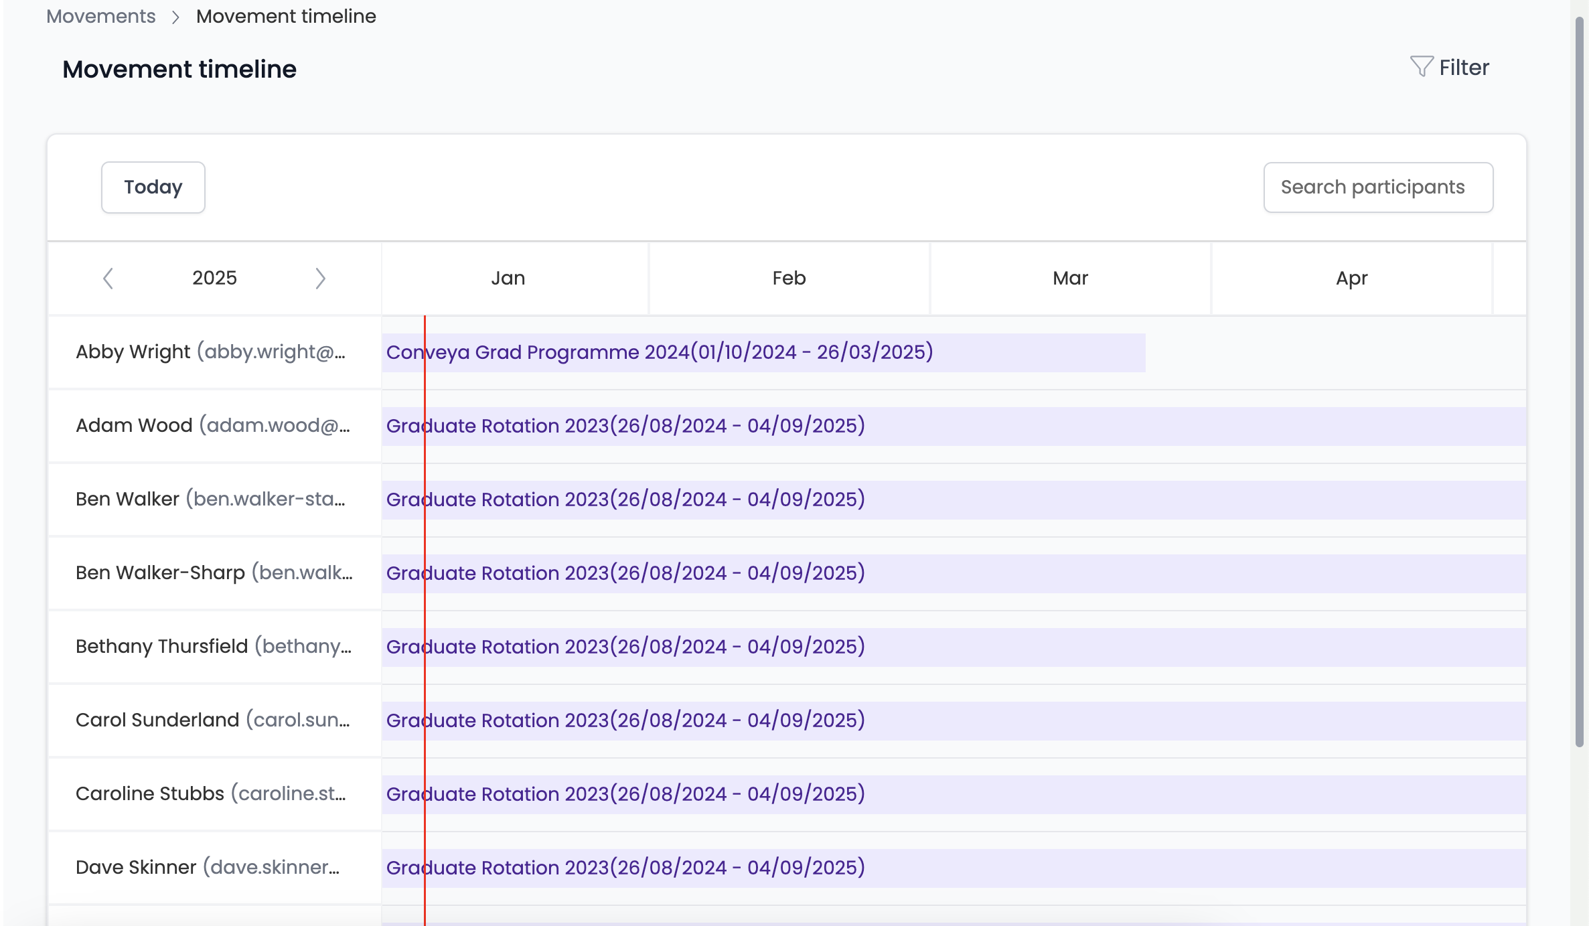Open Ben Walker participant row
Screen dimensions: 1589x926
tap(214, 499)
